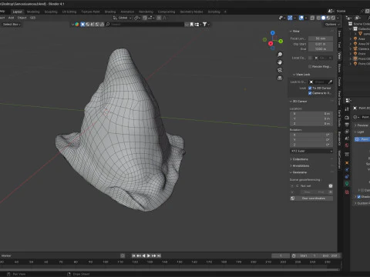Click the current frame number field
The width and height of the screenshot is (370, 277).
(x=281, y=255)
